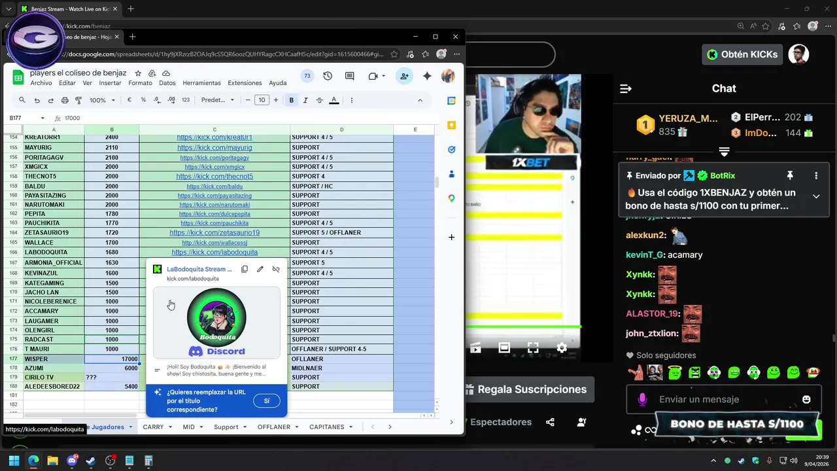Open the Sheets version history clock icon
The image size is (837, 471).
(x=328, y=77)
